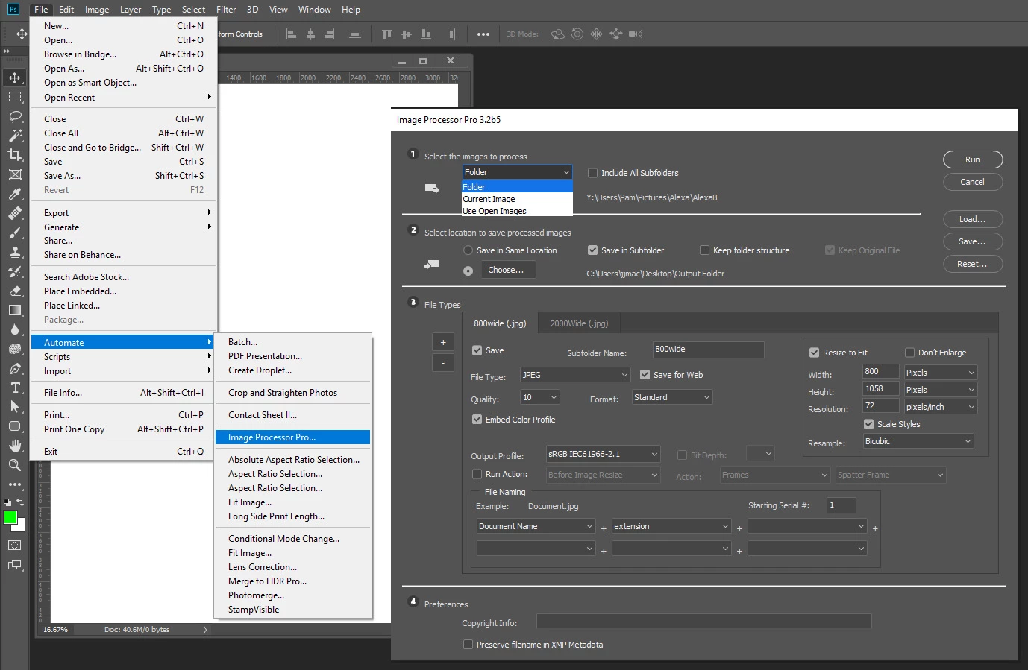Select the Magic Wand tool
The height and width of the screenshot is (670, 1028).
15,136
